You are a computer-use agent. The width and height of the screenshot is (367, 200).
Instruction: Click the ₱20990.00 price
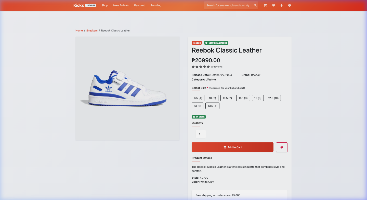click(x=206, y=60)
